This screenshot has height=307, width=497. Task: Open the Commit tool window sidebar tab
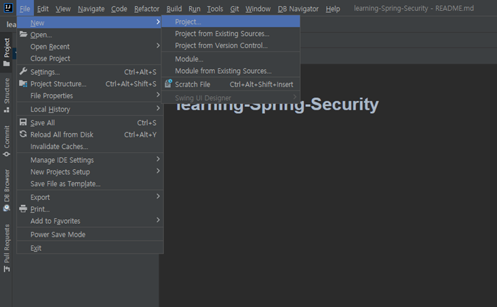6,141
